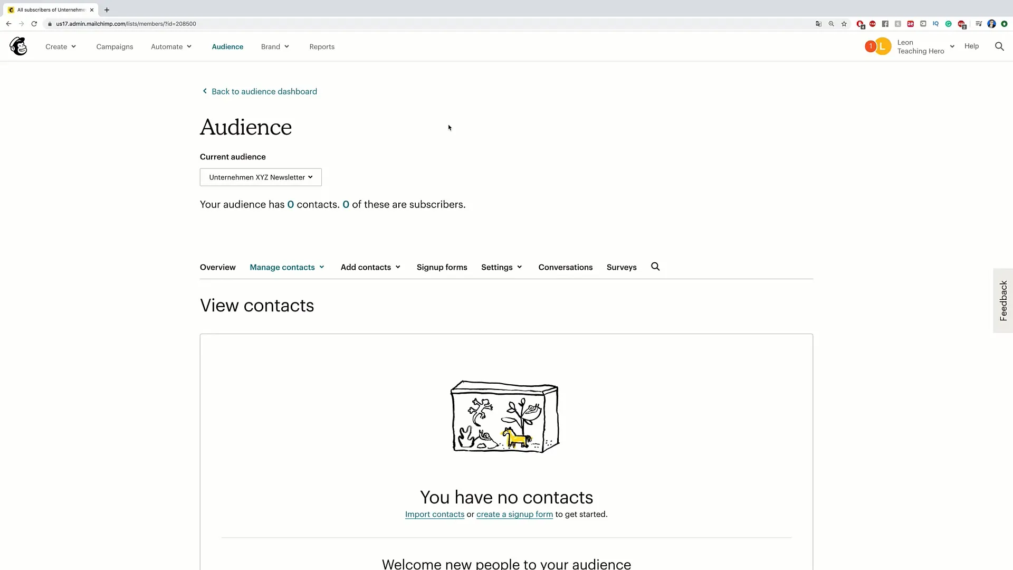Click the Help icon in top navigation
Screen dimensions: 1013x570
click(971, 46)
